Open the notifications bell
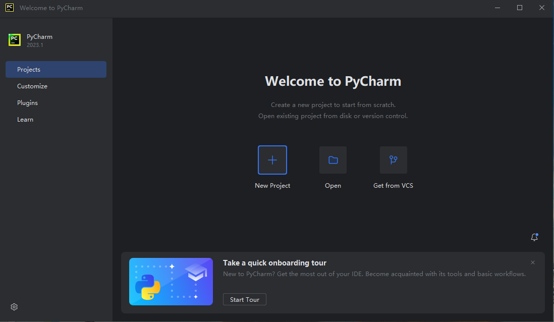 [534, 237]
